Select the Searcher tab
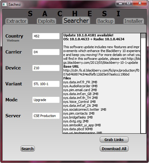Image resolution: width=149 pixels, height=163 pixels. (76, 21)
